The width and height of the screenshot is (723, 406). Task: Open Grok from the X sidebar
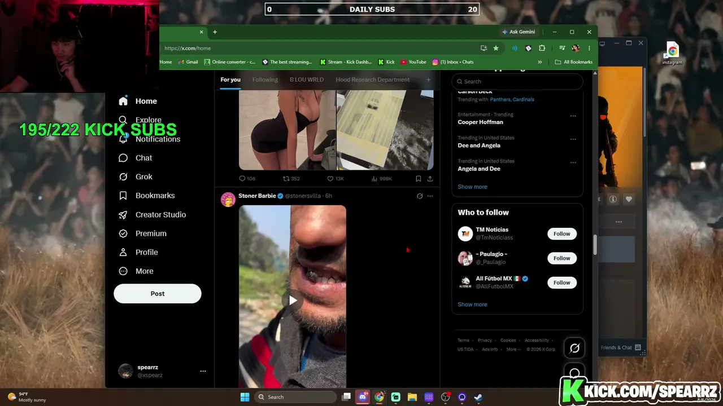[136, 176]
